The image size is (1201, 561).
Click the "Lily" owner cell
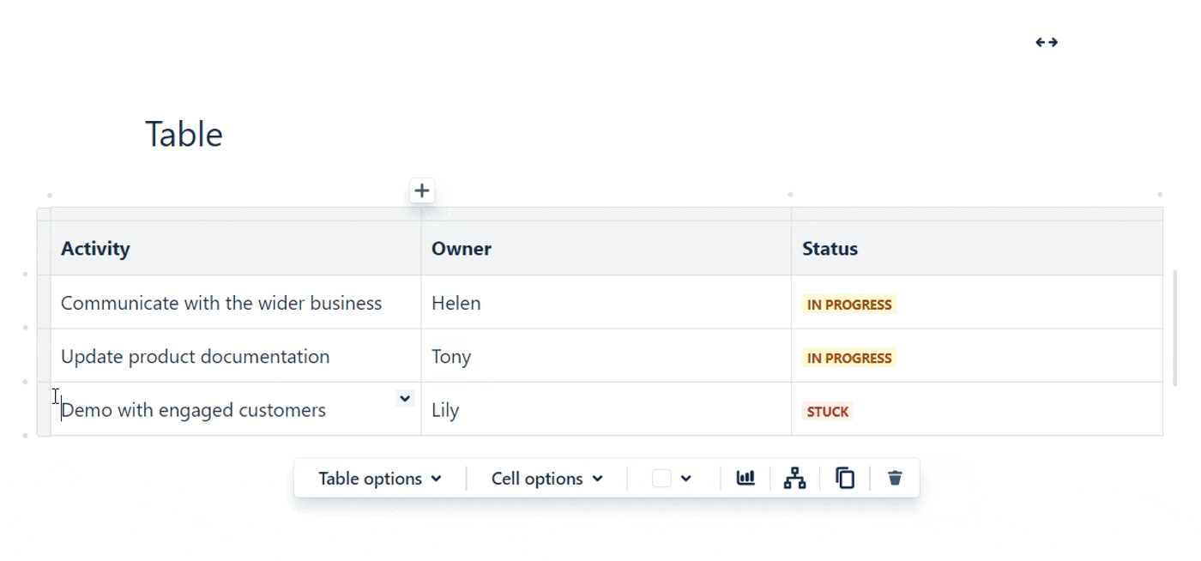click(x=607, y=410)
